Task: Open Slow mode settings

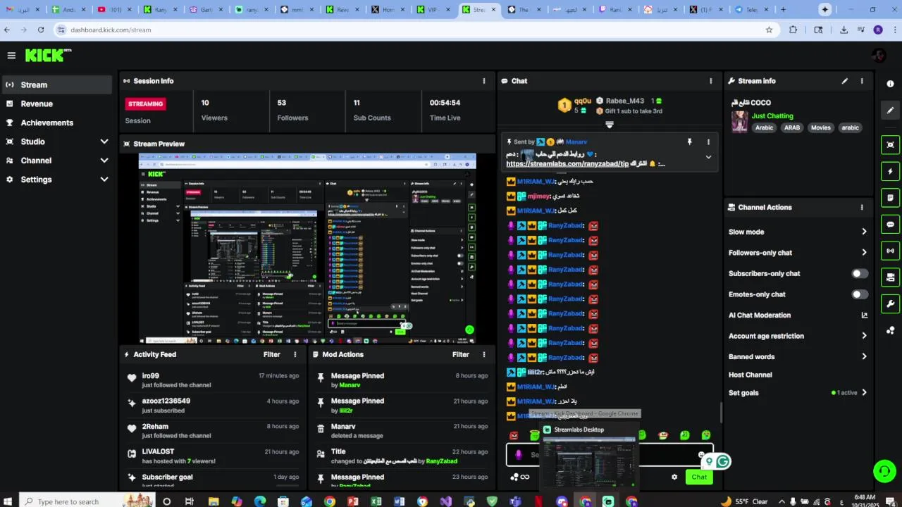Action: pyautogui.click(x=798, y=232)
